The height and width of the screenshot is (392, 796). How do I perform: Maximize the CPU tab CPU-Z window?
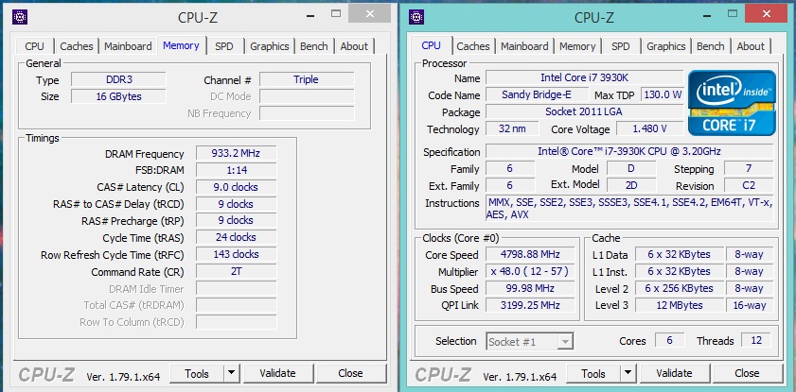732,13
